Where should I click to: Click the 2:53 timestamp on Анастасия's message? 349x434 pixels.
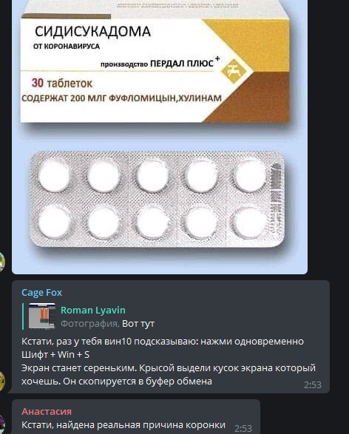[243, 429]
